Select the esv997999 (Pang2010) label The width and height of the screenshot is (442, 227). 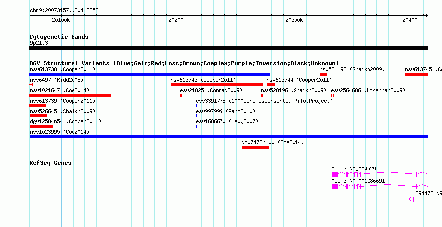[x=225, y=111]
